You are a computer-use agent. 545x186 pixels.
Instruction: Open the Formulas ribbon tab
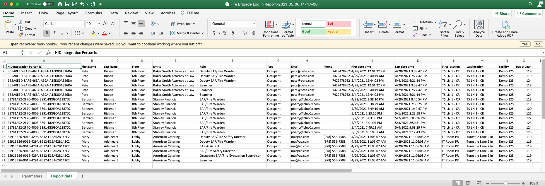94,13
